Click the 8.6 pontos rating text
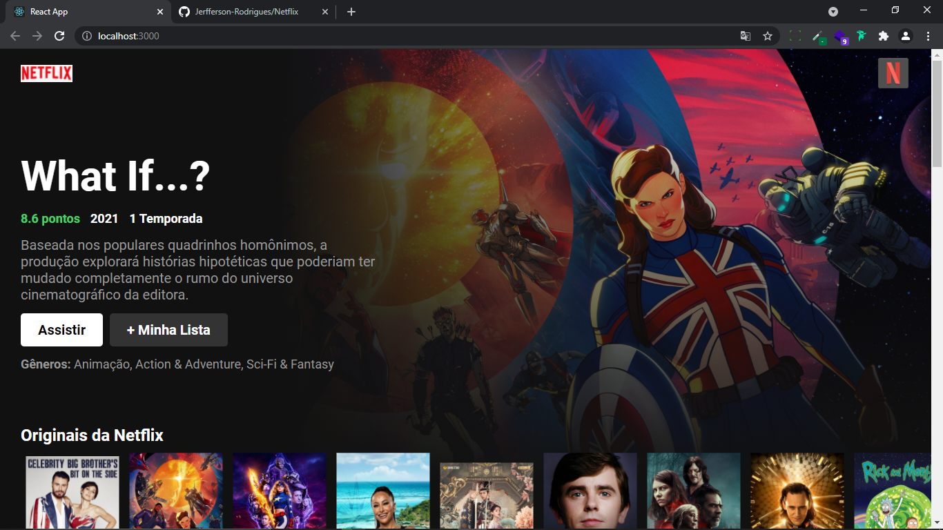This screenshot has height=530, width=943. (50, 219)
